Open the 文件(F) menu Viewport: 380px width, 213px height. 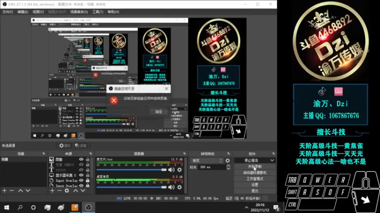click(x=8, y=12)
